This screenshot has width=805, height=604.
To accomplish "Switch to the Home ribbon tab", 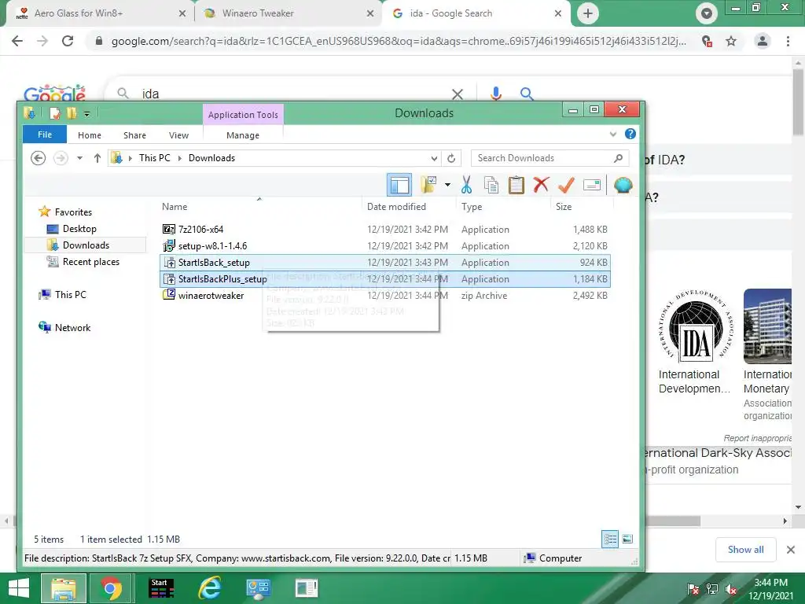I will tap(90, 135).
